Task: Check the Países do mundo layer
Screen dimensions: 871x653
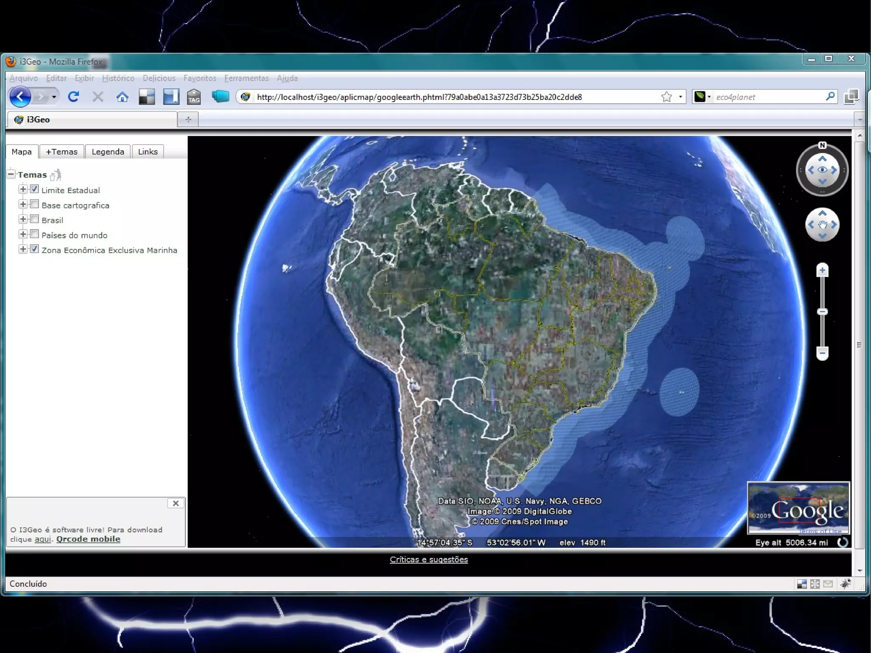Action: click(x=34, y=234)
